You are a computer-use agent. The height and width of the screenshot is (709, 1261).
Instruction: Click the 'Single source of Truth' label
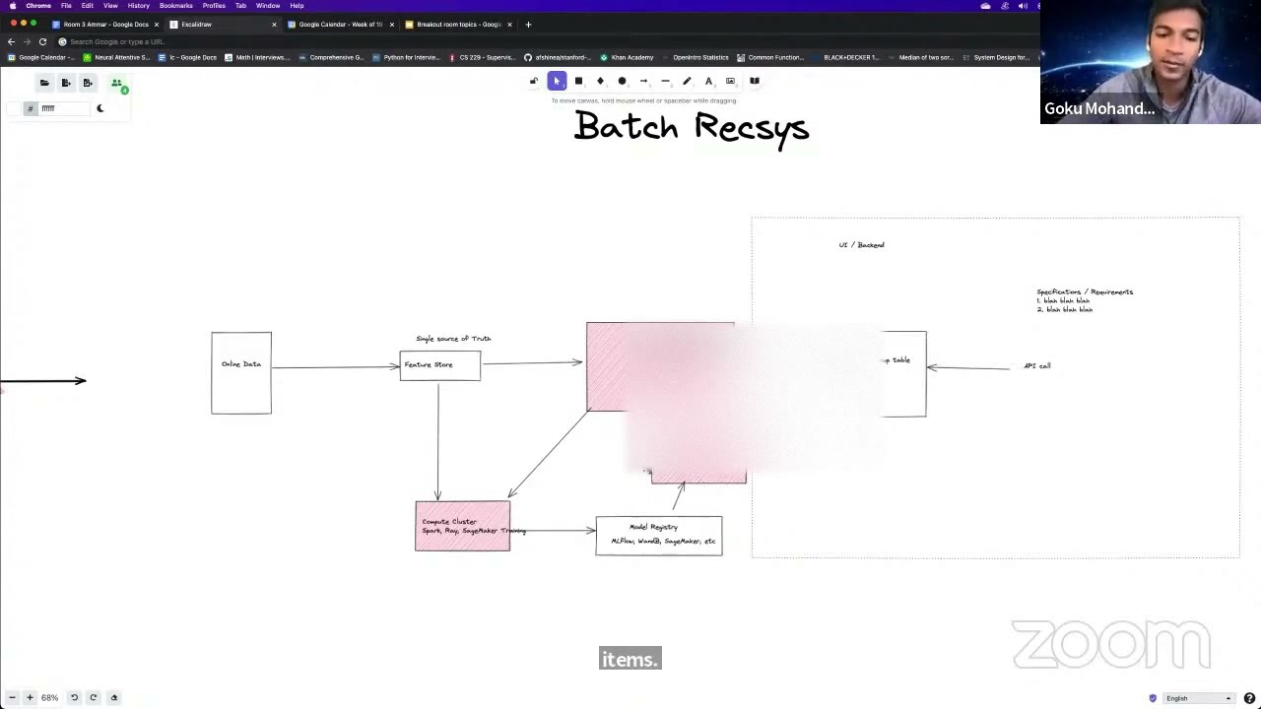pos(453,339)
